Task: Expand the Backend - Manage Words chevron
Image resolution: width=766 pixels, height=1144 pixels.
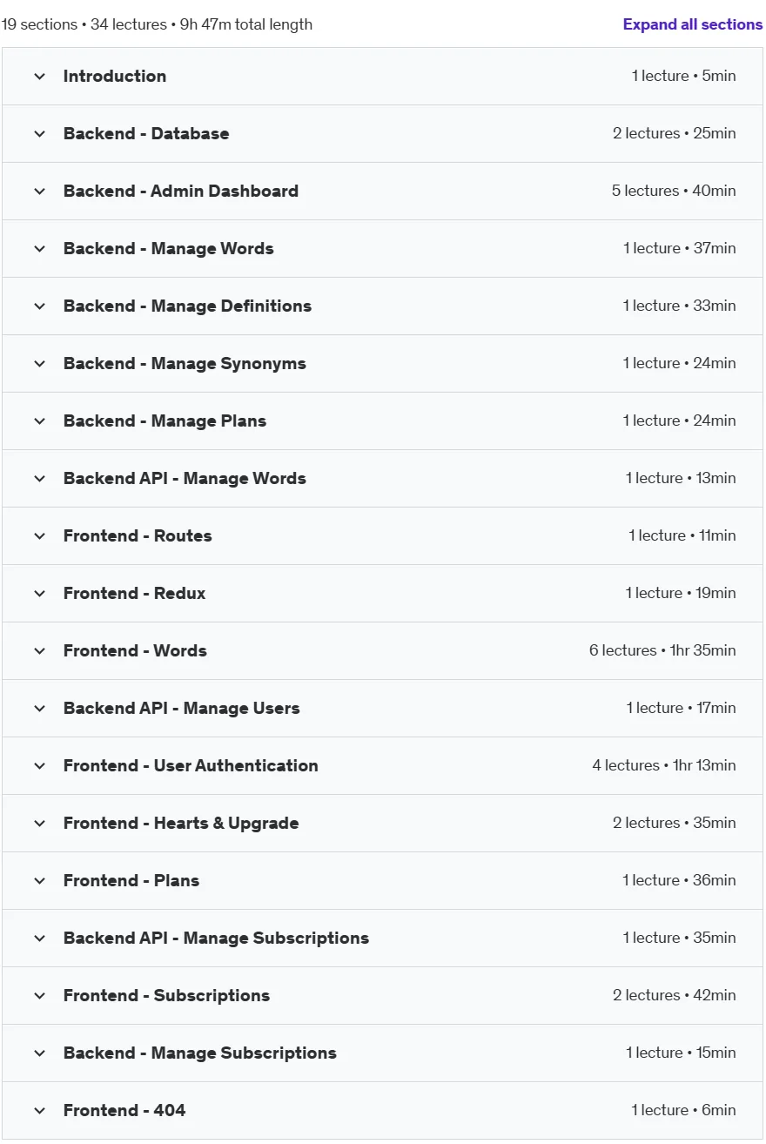Action: pos(39,249)
